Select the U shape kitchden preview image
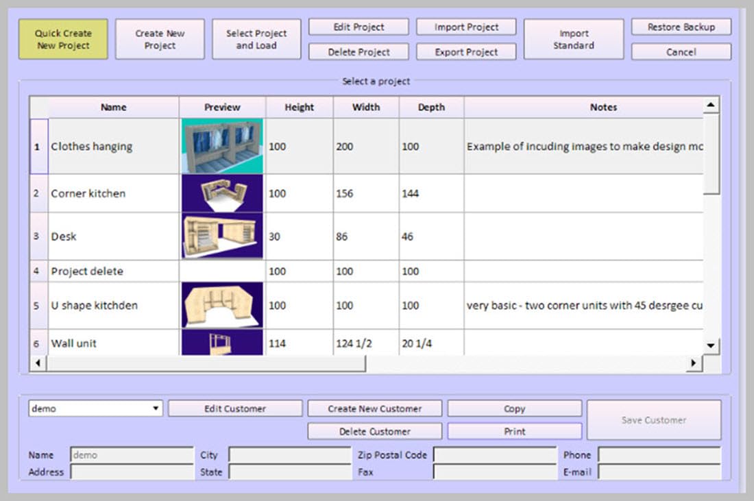The height and width of the screenshot is (501, 754). [222, 306]
